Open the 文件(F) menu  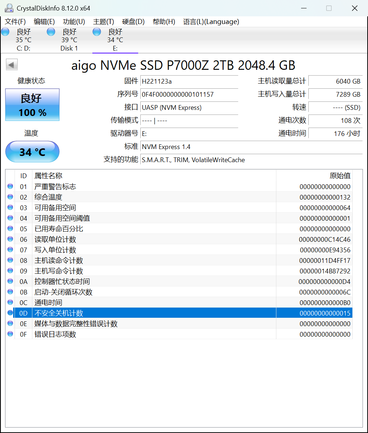tap(15, 22)
